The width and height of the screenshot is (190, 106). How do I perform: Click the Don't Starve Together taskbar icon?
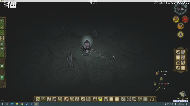point(36,104)
